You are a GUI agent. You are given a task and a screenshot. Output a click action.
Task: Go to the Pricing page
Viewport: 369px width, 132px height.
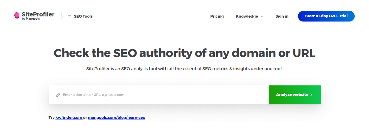point(217,16)
